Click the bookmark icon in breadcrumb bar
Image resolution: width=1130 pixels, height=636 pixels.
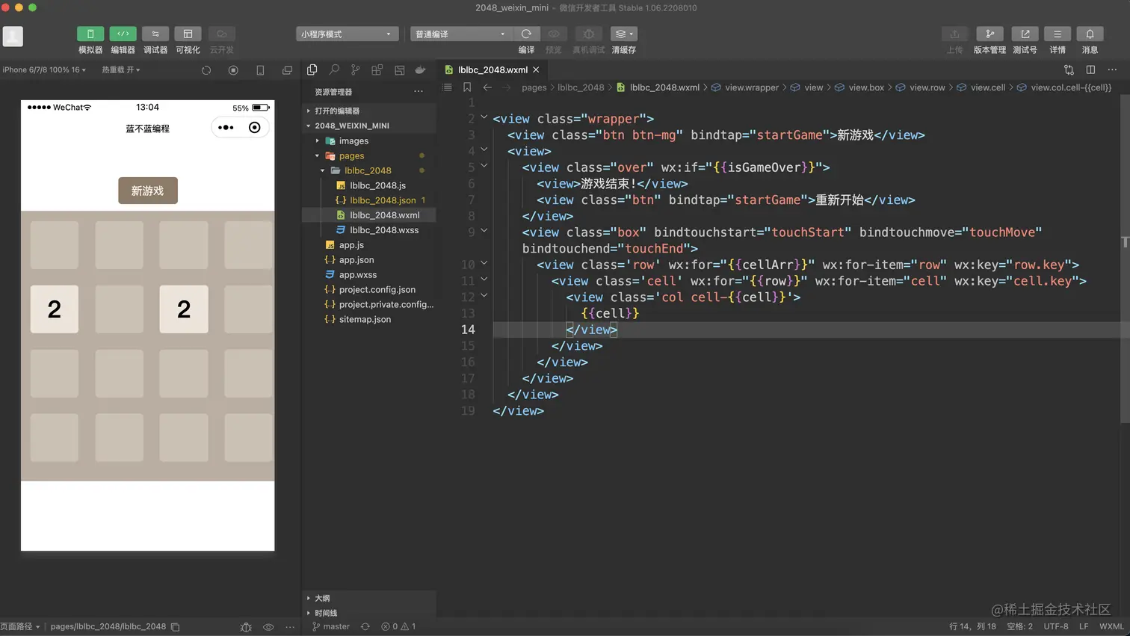[467, 87]
